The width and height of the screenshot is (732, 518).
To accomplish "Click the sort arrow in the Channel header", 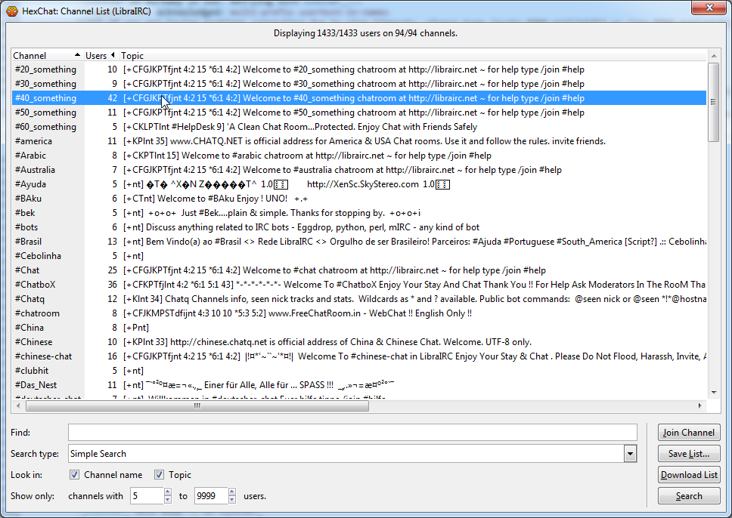I will click(77, 55).
